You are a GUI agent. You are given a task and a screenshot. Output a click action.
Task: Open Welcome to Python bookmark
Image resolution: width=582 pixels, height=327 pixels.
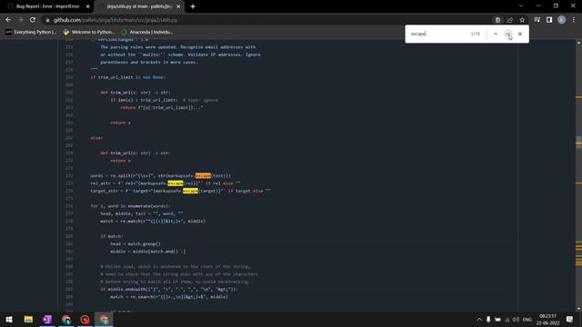point(89,33)
